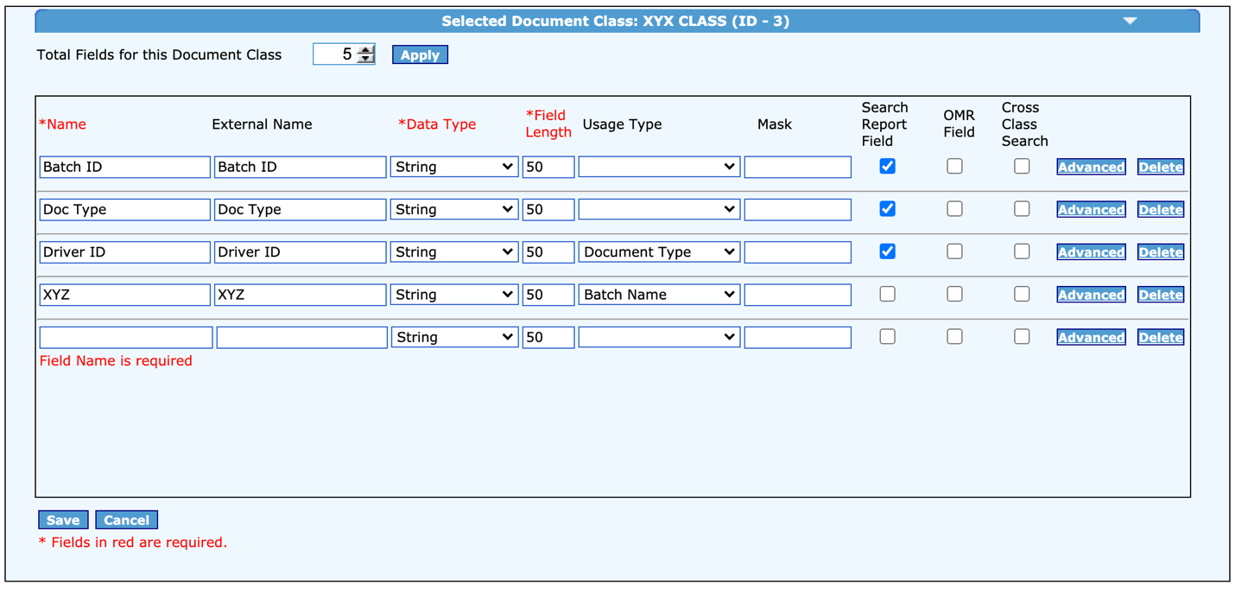Open Advanced settings for XYZ row
The width and height of the screenshot is (1235, 591).
click(1091, 295)
